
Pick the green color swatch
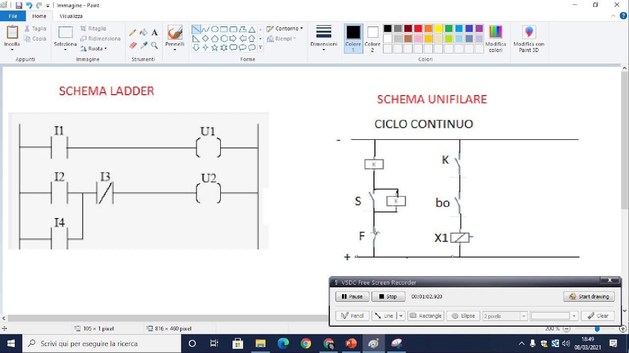click(x=449, y=28)
